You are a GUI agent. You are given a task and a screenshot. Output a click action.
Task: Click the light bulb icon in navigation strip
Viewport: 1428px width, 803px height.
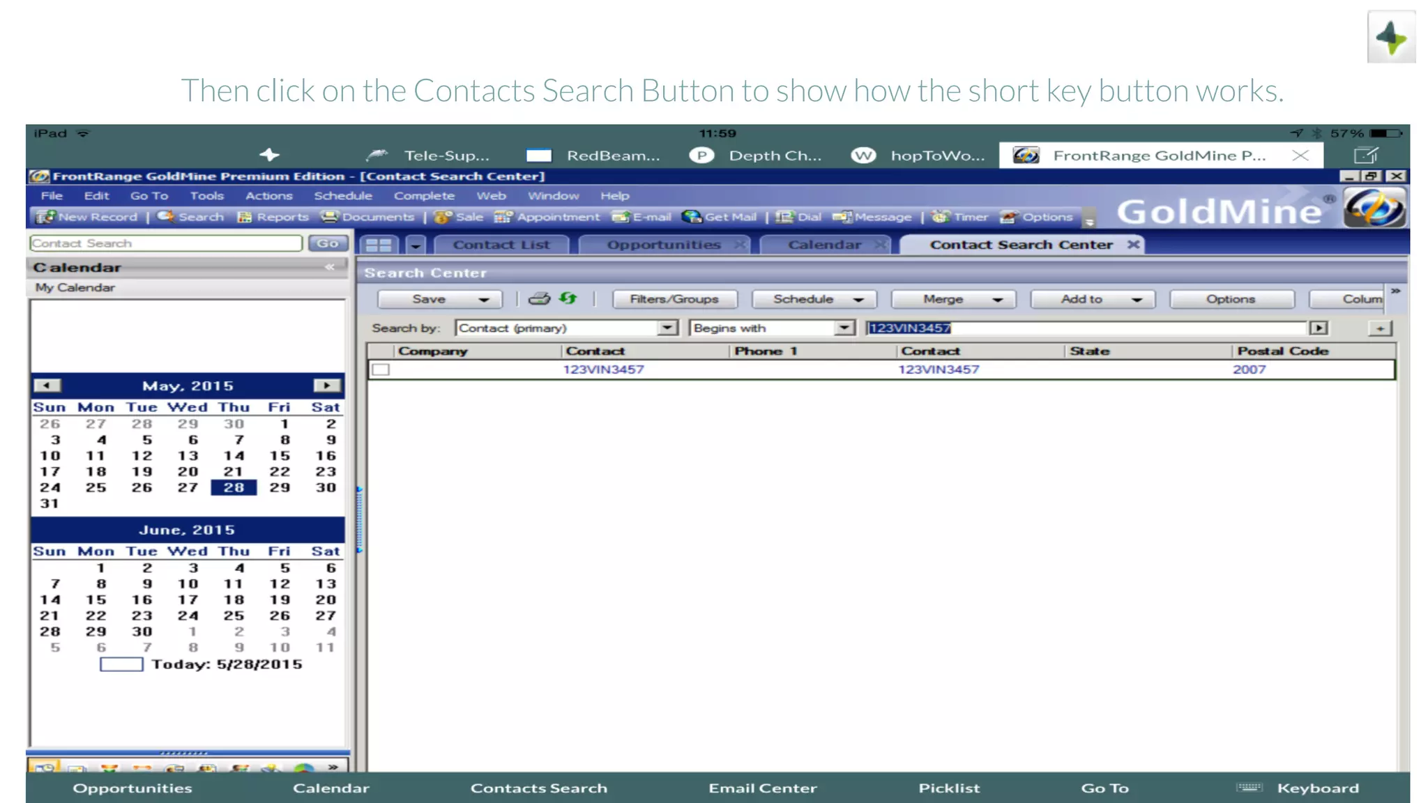[271, 767]
